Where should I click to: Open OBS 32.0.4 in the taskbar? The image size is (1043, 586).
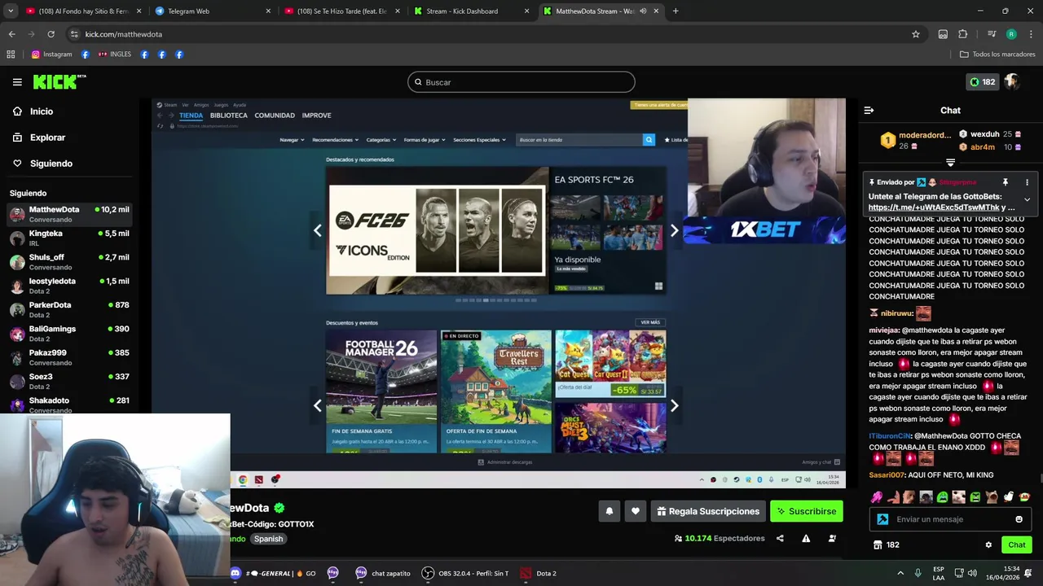[x=464, y=573]
